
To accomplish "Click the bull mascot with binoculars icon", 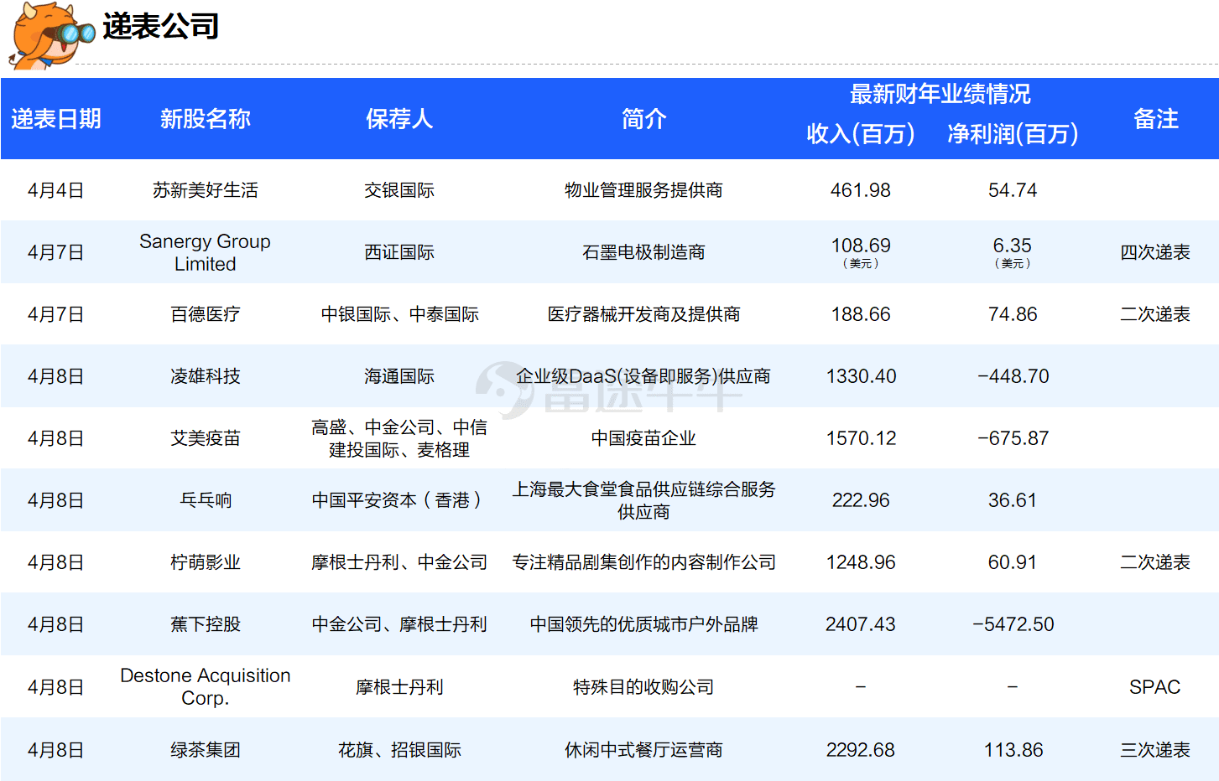I will point(52,36).
